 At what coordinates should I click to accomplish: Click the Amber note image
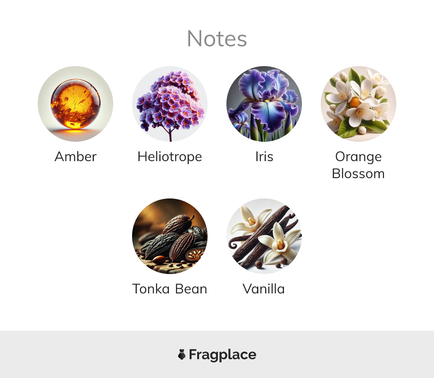(x=75, y=104)
